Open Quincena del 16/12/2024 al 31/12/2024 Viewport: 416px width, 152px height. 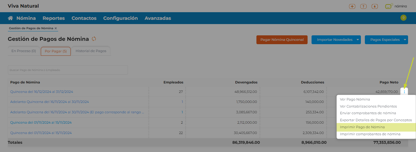point(42,92)
